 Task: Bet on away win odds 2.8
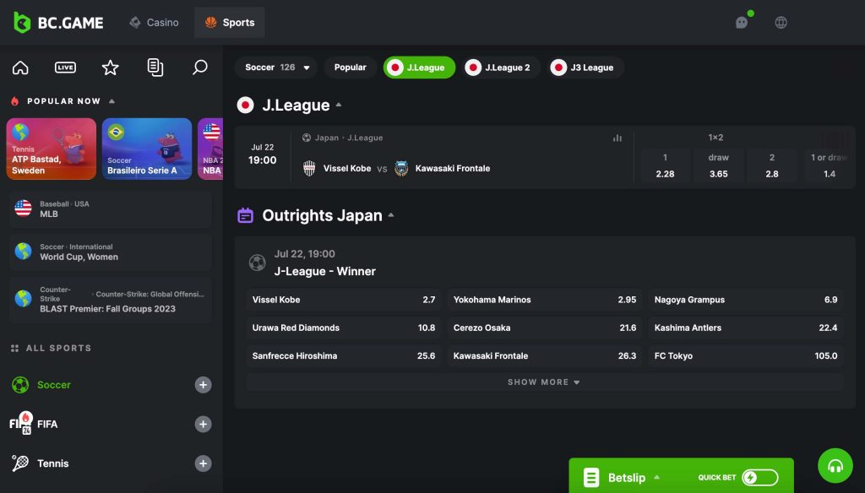click(x=772, y=166)
